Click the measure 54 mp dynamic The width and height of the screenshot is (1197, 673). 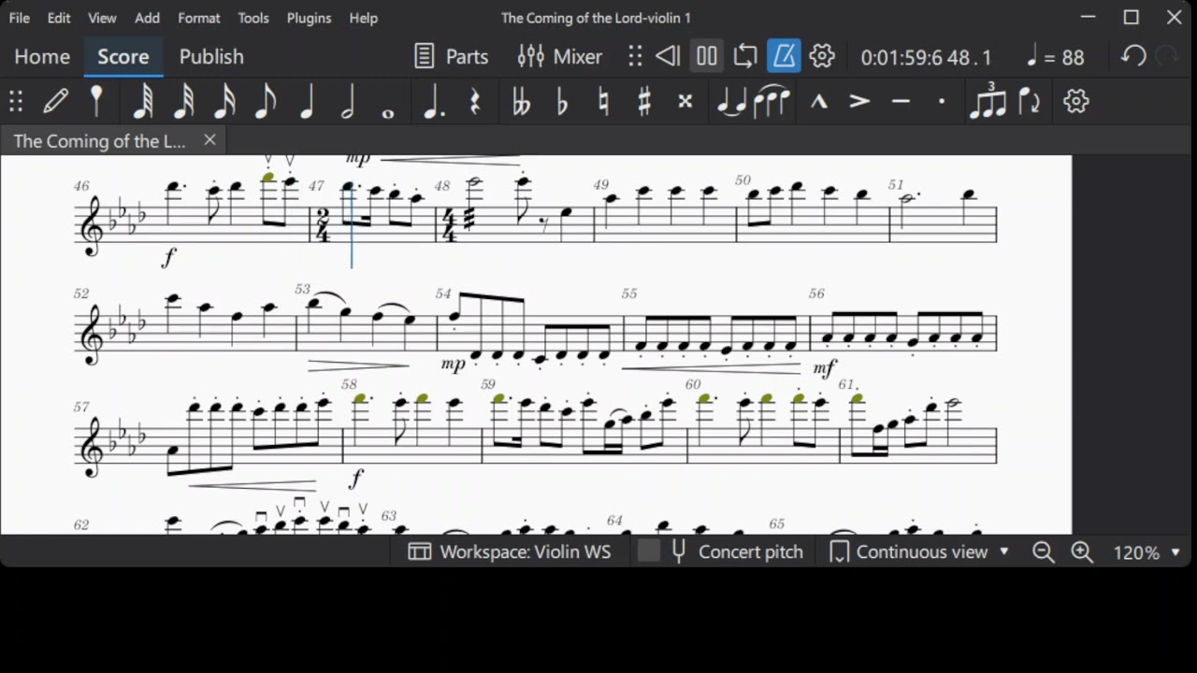coord(453,365)
